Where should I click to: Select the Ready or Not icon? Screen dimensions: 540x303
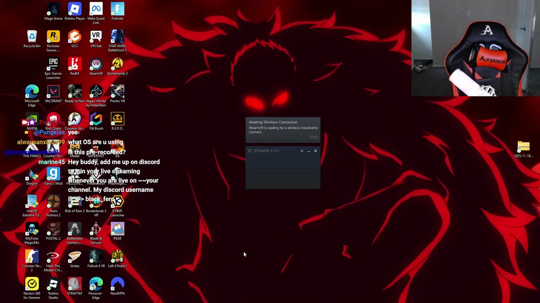(75, 94)
